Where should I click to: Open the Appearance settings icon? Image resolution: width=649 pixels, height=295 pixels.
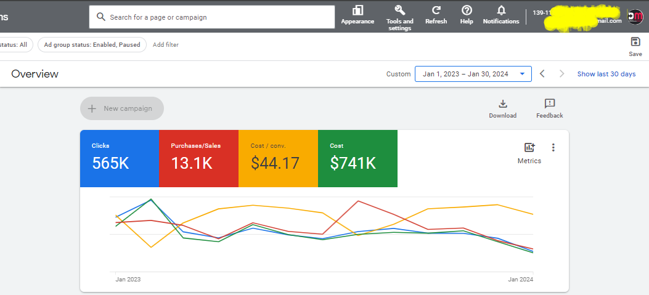(x=357, y=10)
